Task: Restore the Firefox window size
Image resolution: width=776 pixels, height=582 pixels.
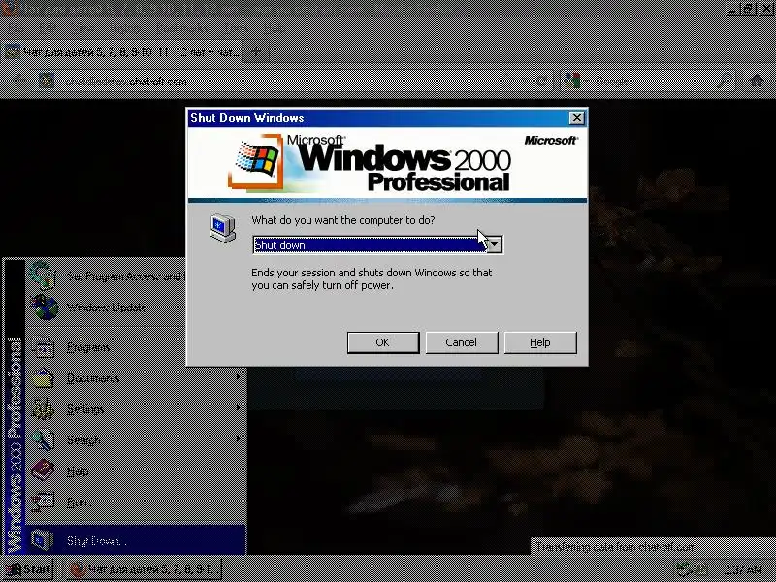Action: coord(749,9)
